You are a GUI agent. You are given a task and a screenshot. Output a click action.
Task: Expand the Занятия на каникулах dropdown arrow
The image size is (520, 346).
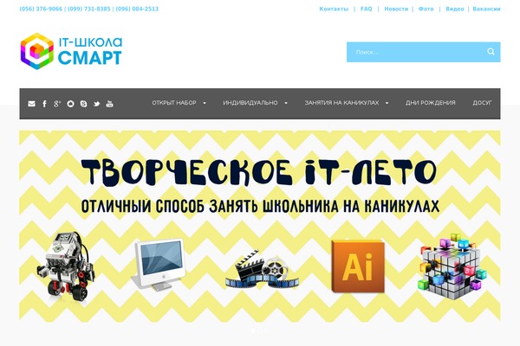pos(387,103)
